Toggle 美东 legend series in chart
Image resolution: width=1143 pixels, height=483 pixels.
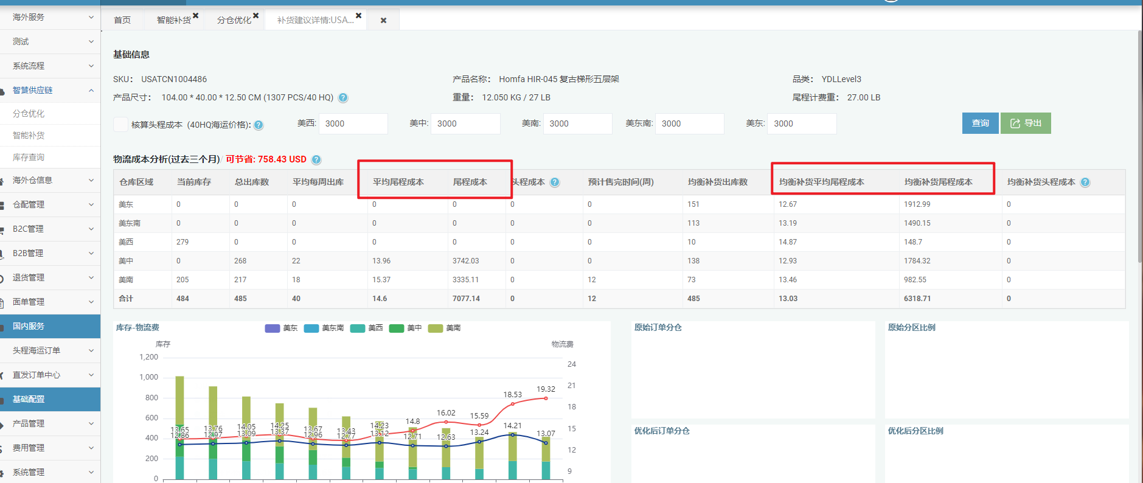tap(281, 328)
